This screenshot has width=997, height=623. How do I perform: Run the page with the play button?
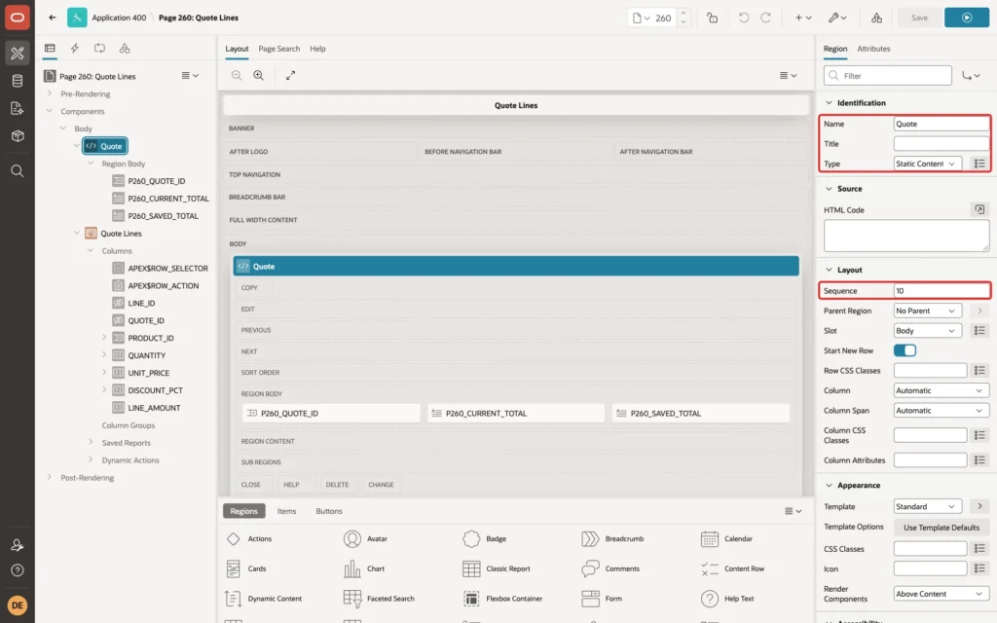point(967,18)
